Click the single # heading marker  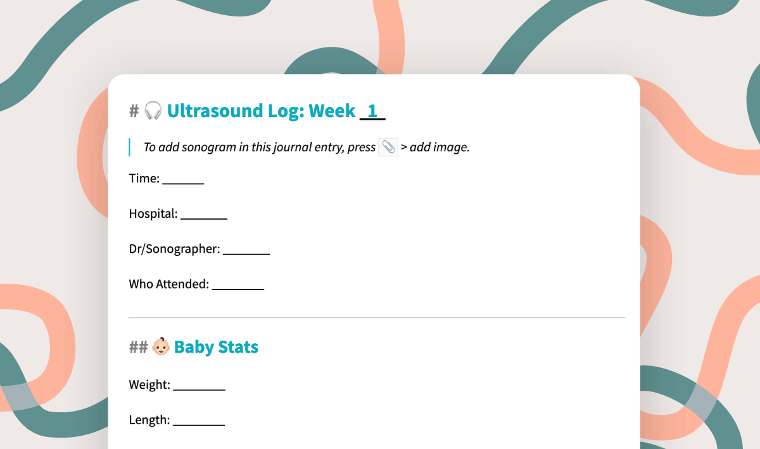click(134, 111)
